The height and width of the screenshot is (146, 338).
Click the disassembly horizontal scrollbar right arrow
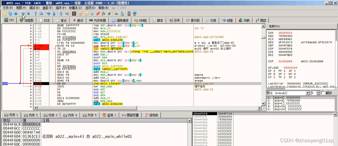coord(260,108)
